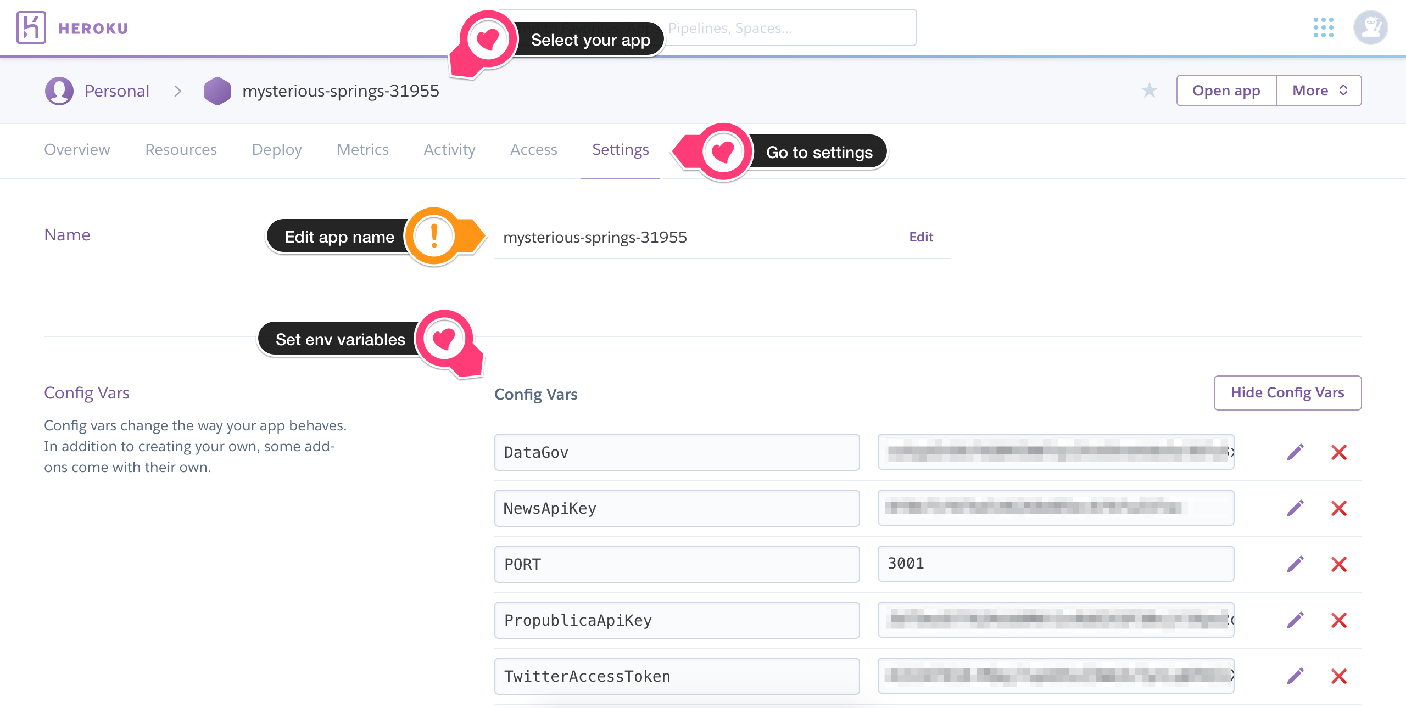Favorite the app with the star icon
The width and height of the screenshot is (1406, 708).
(x=1149, y=91)
